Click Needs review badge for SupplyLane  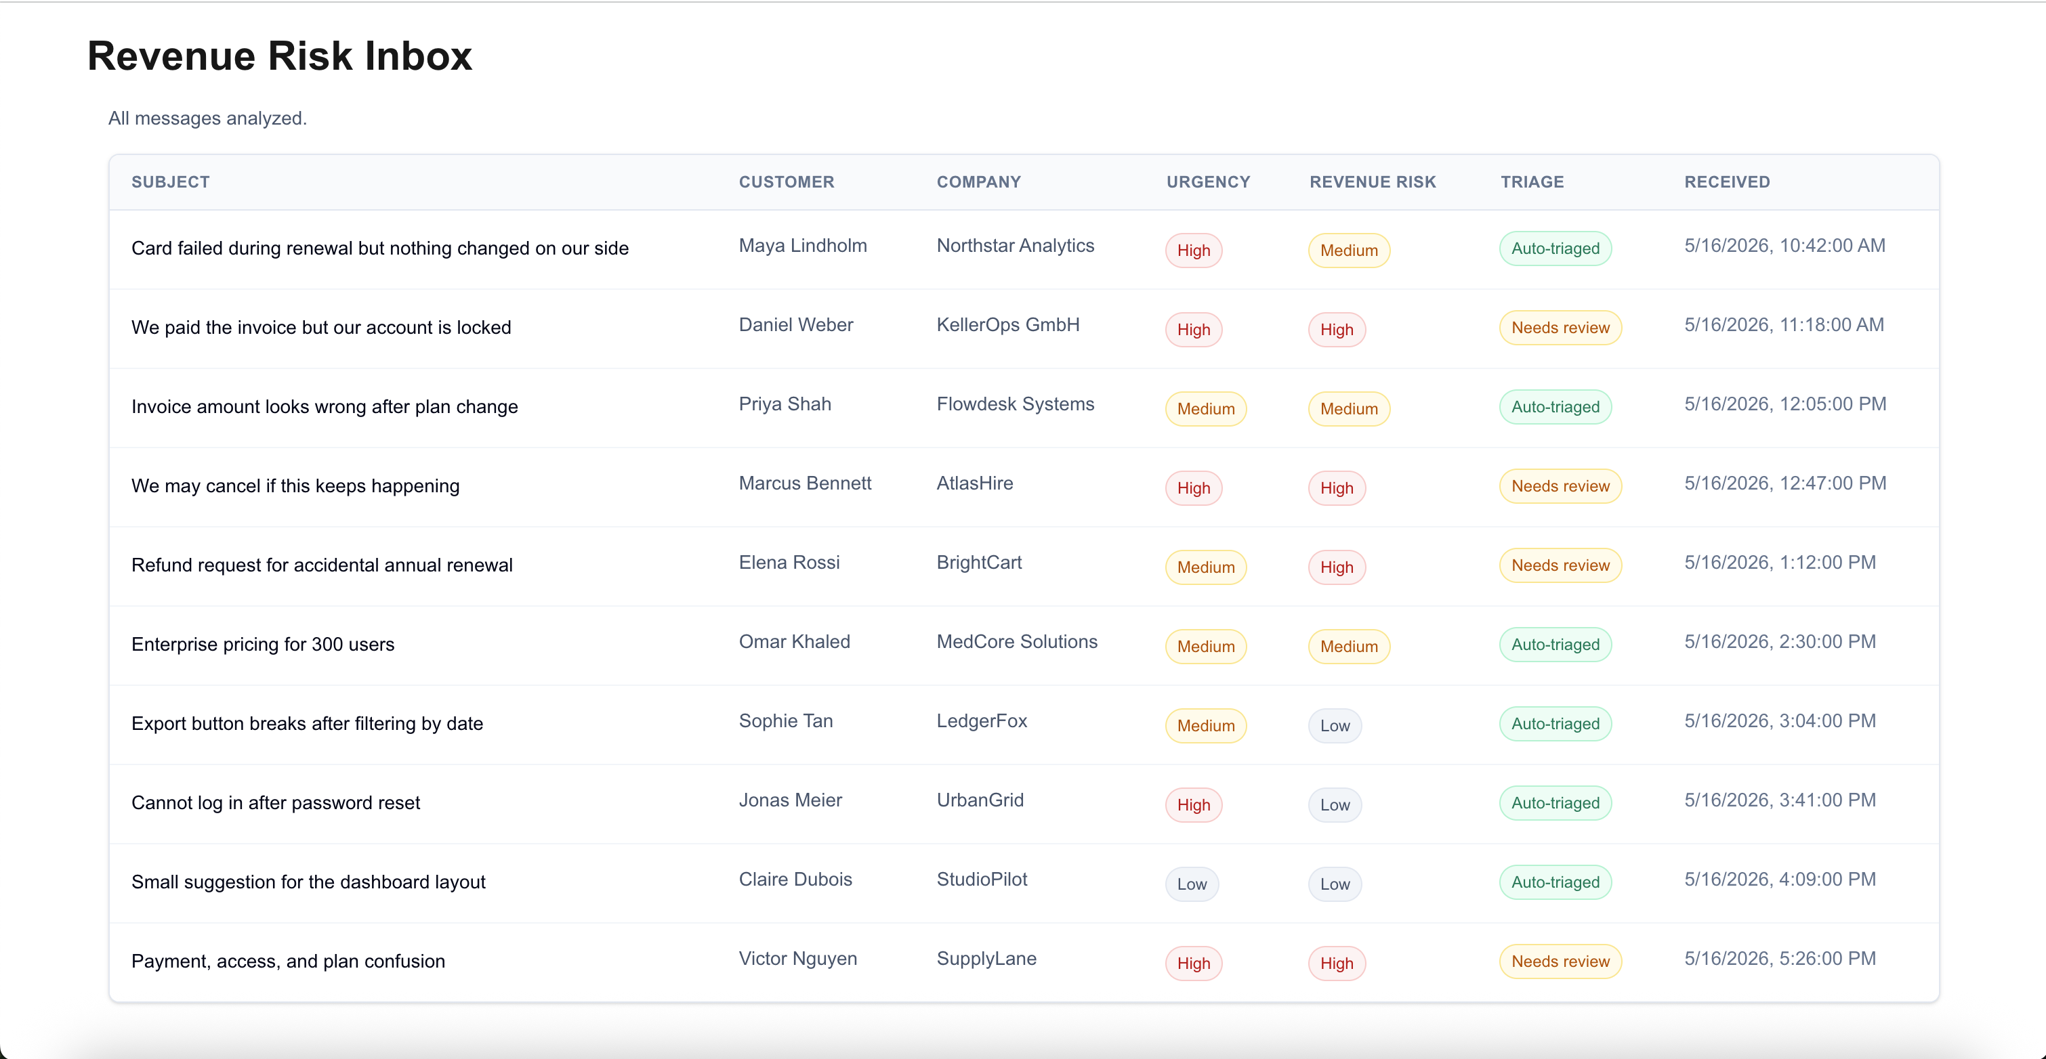1560,961
